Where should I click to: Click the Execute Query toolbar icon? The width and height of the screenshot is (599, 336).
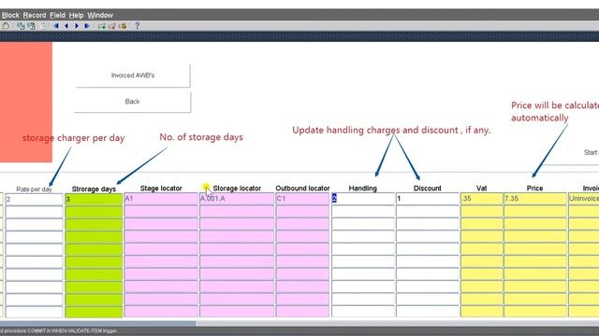tap(31, 26)
